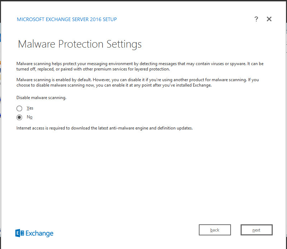Close the Exchange setup window
287x249 pixels.
(x=269, y=19)
